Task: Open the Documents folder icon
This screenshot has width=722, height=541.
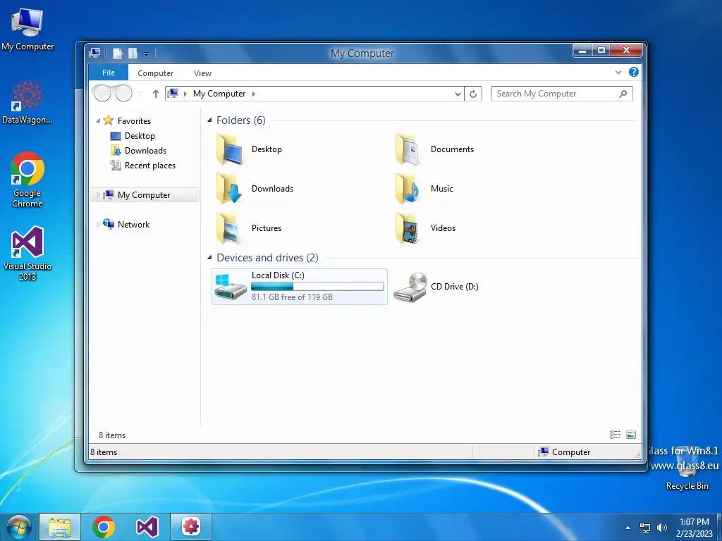Action: coord(408,149)
